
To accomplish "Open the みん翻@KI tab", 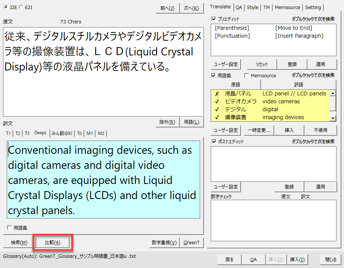I will tap(62, 133).
